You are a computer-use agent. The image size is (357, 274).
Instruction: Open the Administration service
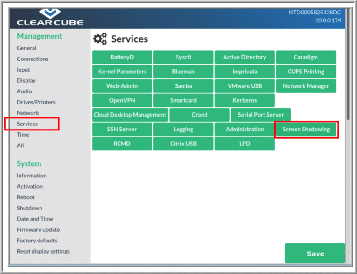(245, 130)
